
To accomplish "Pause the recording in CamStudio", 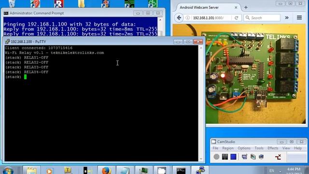I will click(x=225, y=157).
